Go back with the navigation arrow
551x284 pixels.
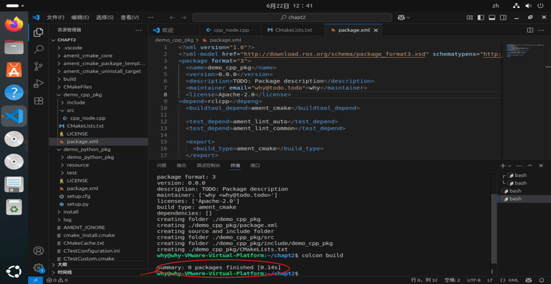172,17
